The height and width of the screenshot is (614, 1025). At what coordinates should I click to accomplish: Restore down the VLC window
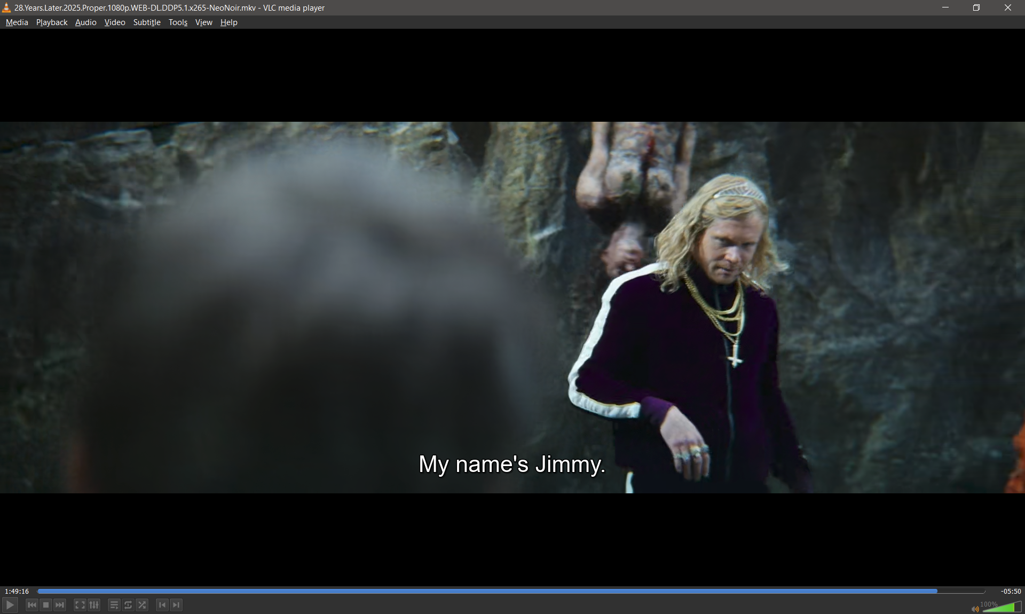point(976,7)
